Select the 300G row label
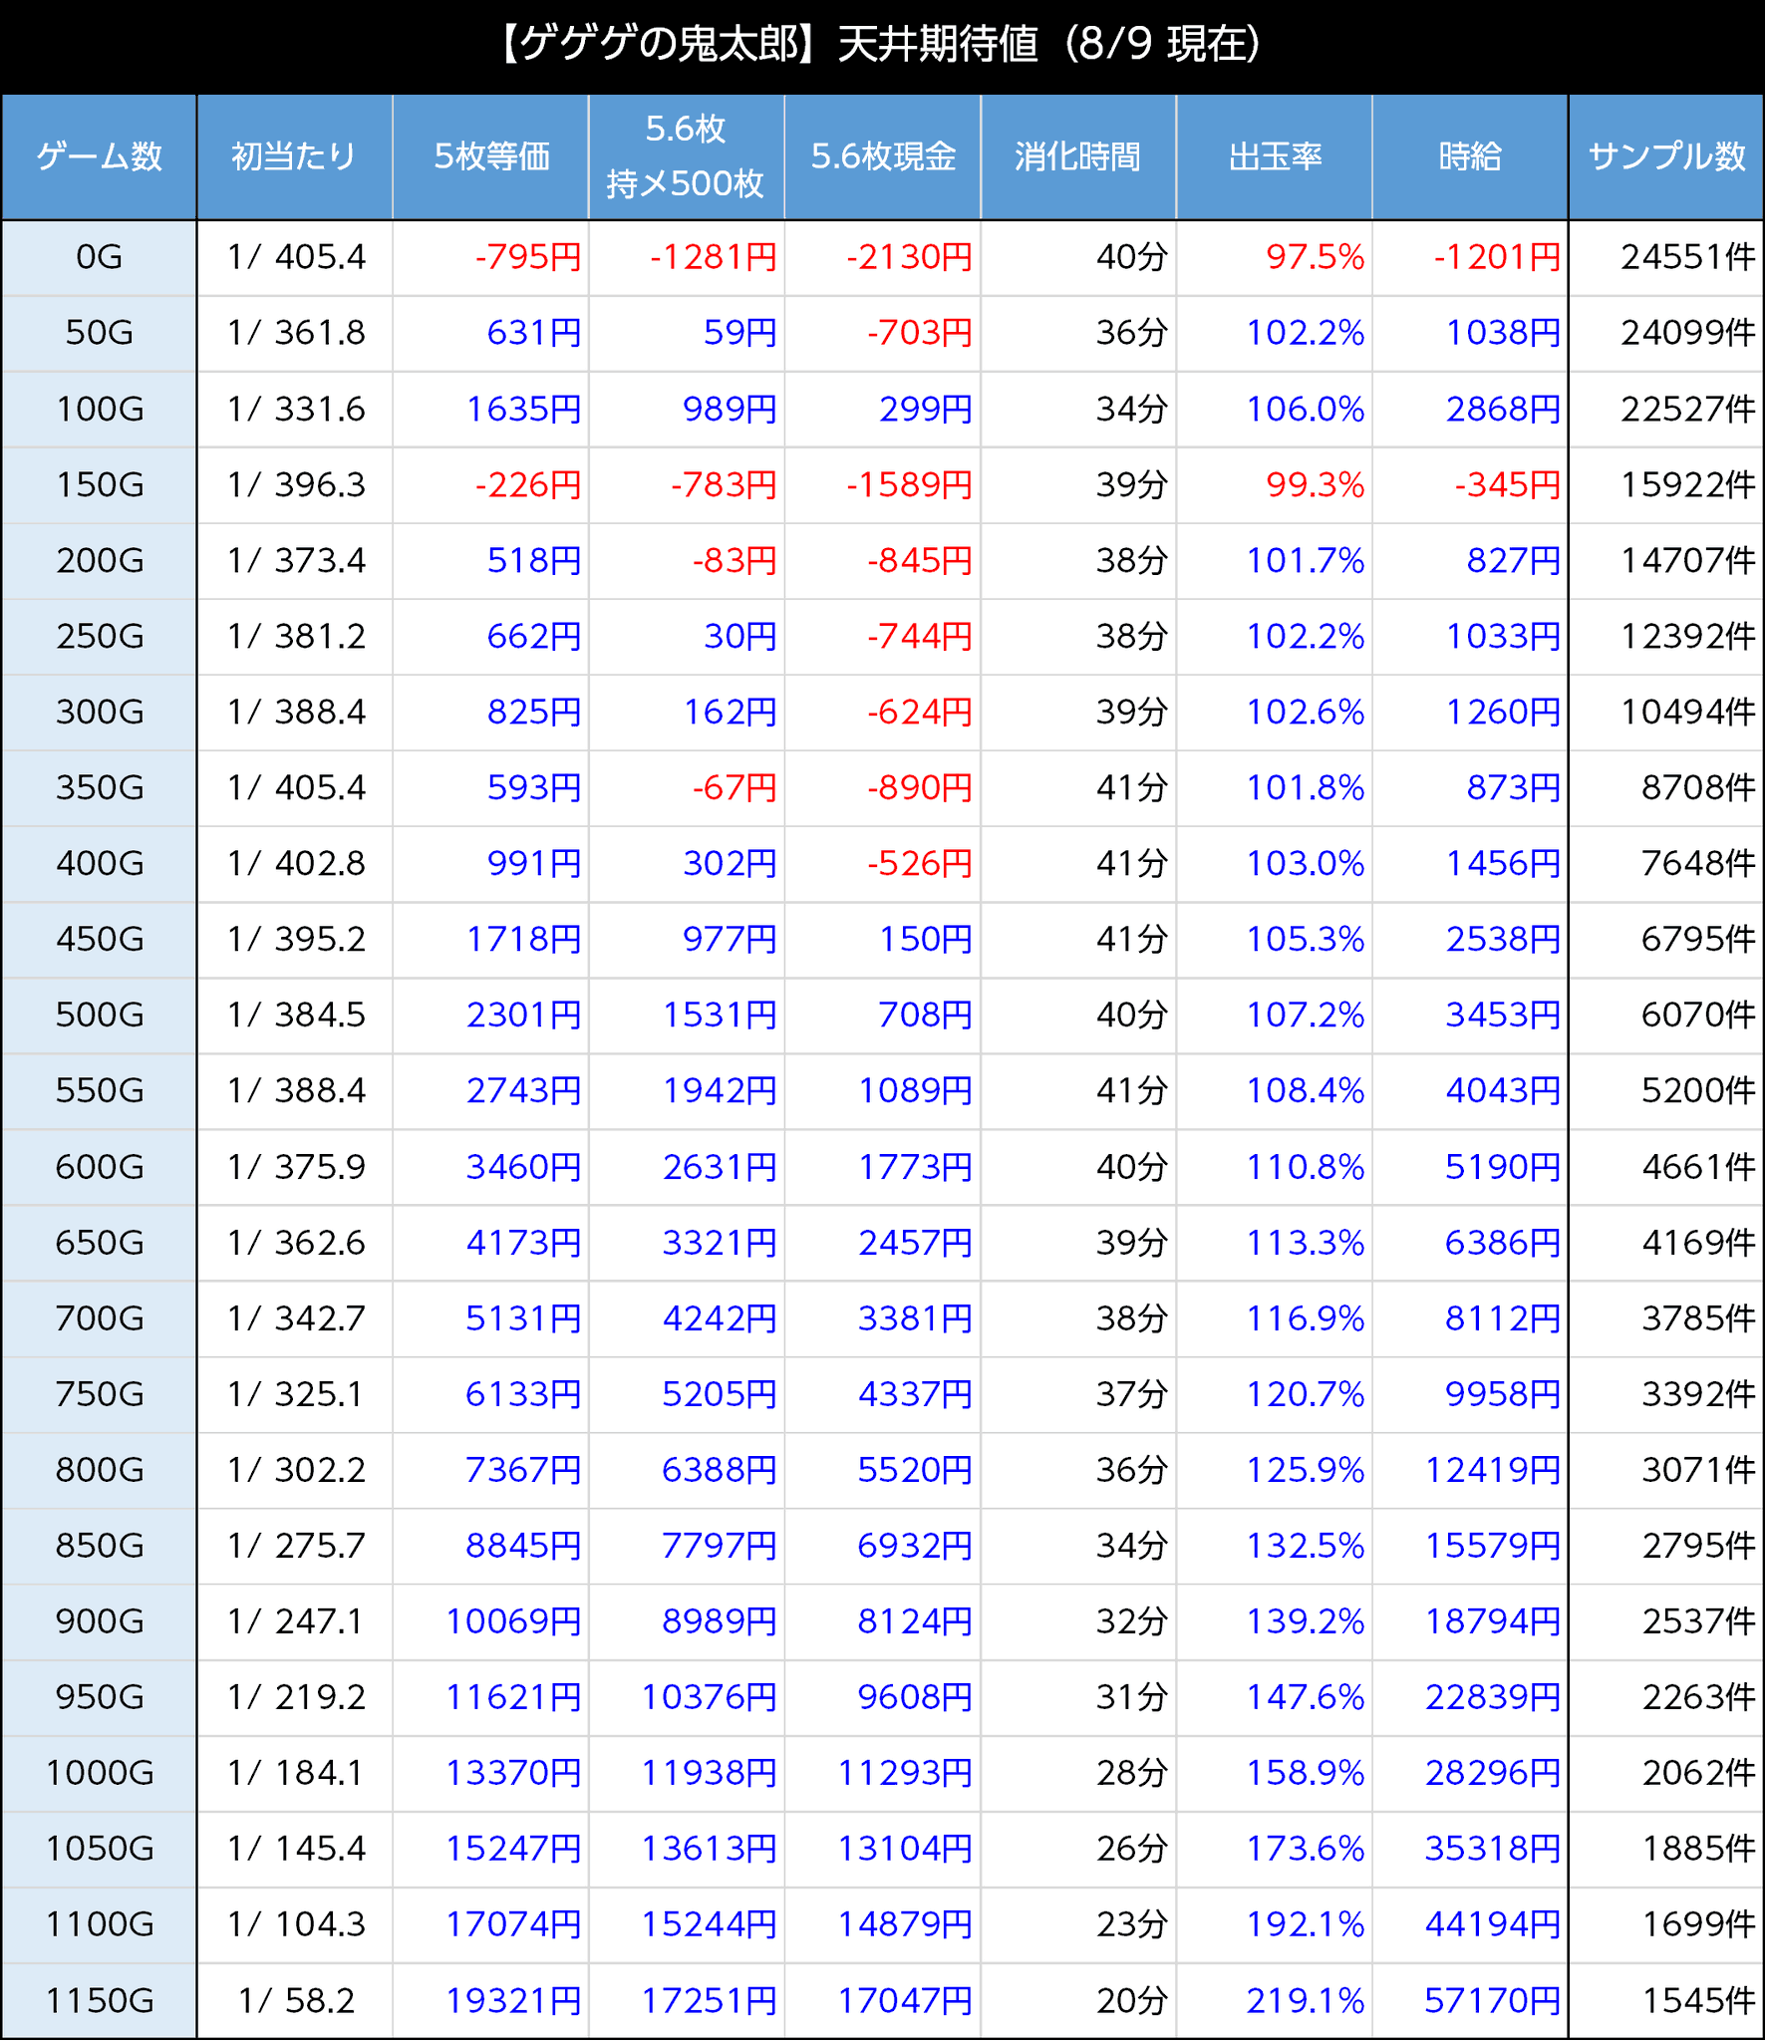The height and width of the screenshot is (2041, 1766). [99, 713]
